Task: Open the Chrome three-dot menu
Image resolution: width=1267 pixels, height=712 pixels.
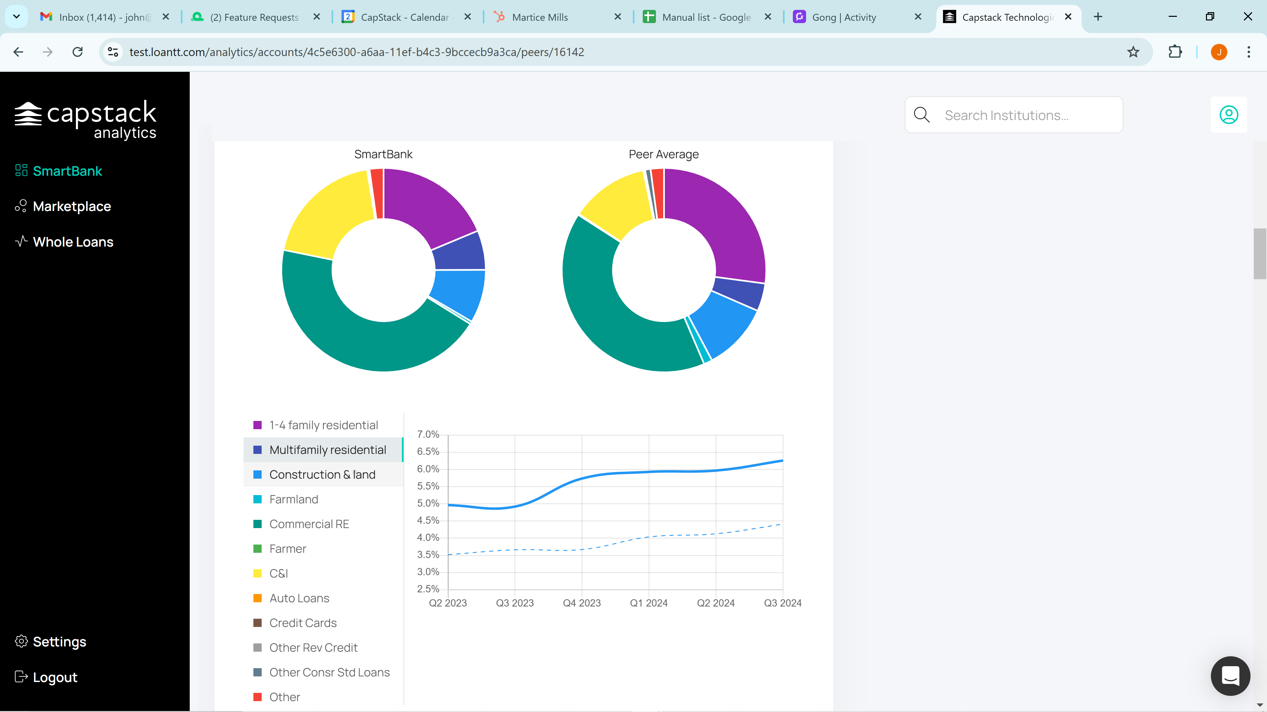Action: click(x=1248, y=52)
